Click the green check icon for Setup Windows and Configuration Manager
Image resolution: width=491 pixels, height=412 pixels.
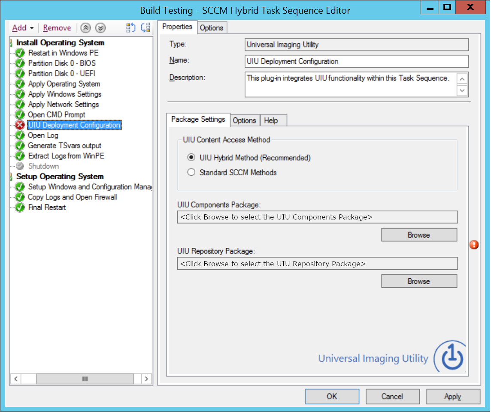coord(20,187)
